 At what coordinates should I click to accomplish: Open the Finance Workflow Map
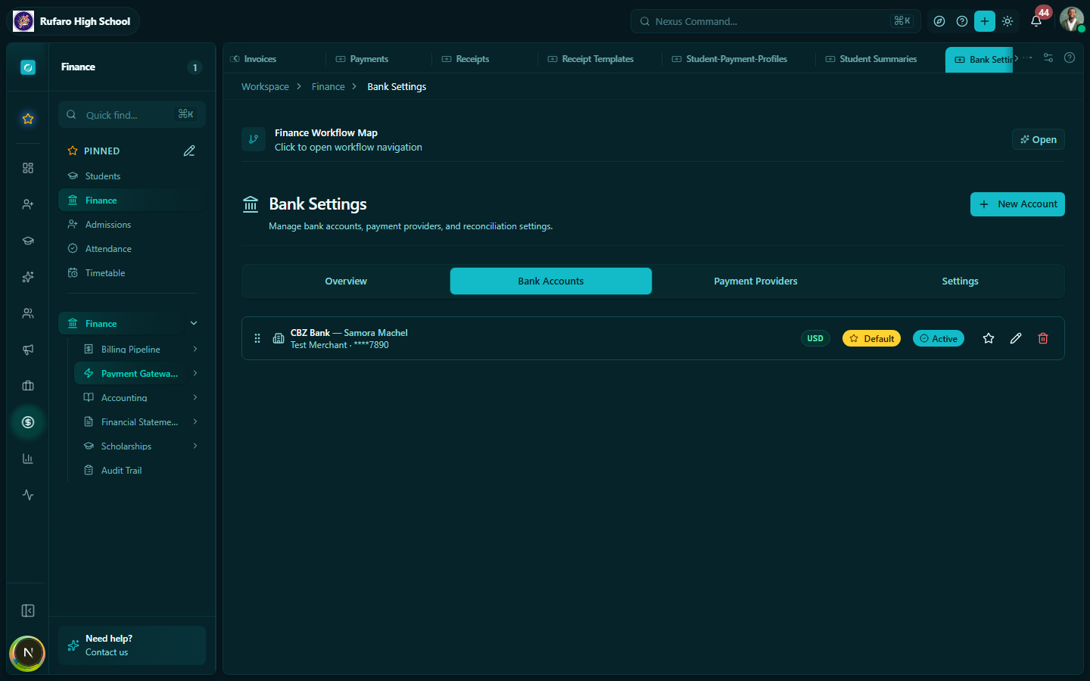point(1039,139)
